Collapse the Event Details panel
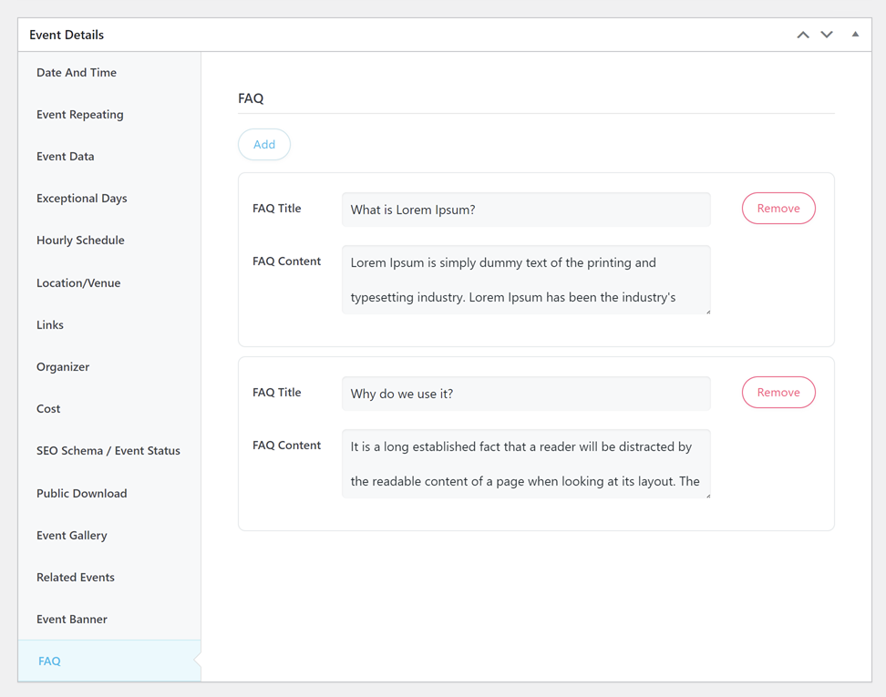 [855, 35]
